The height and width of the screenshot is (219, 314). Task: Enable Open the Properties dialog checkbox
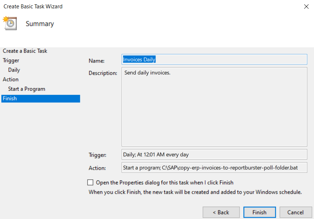[90, 182]
